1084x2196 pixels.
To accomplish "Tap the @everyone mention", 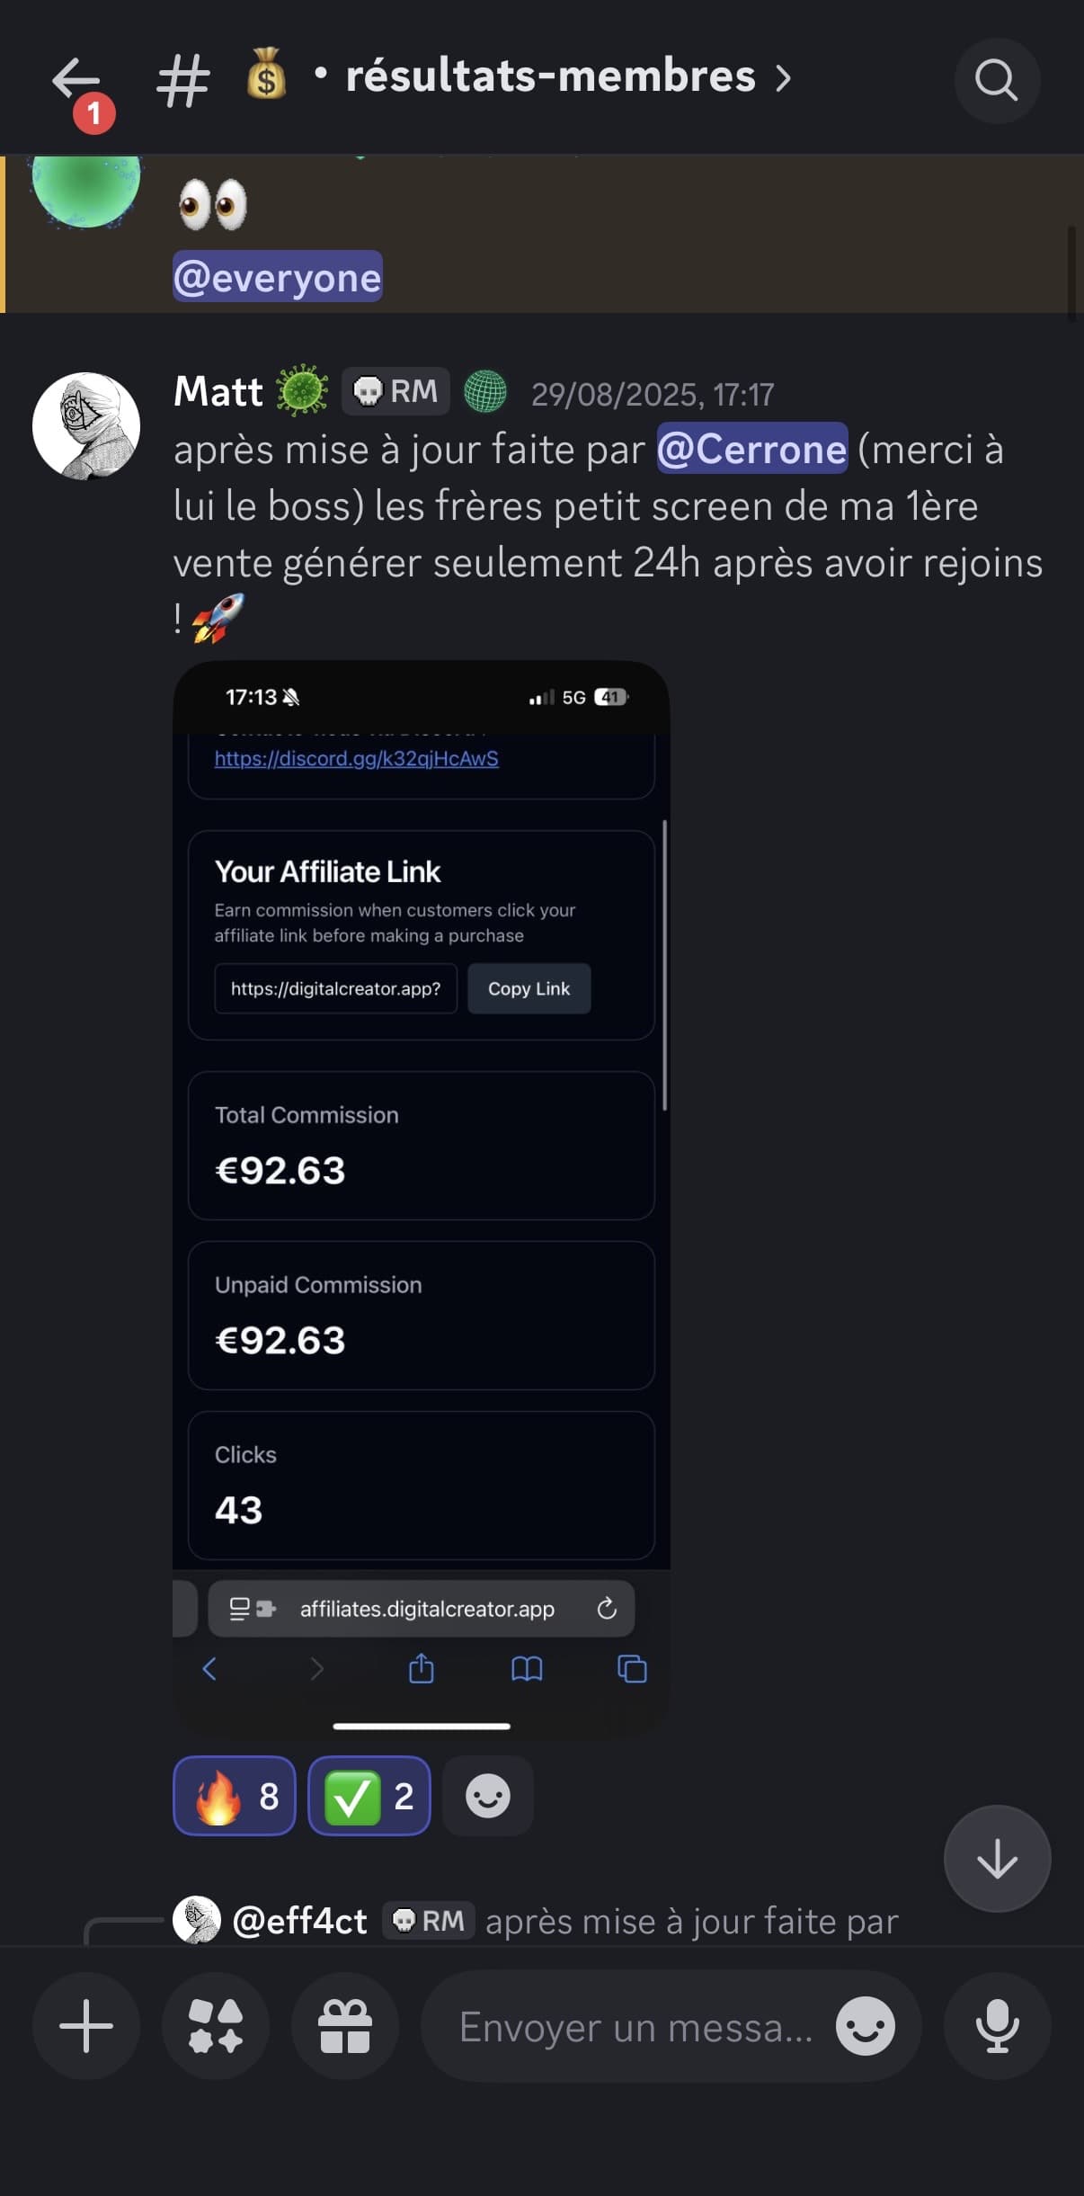I will point(277,277).
